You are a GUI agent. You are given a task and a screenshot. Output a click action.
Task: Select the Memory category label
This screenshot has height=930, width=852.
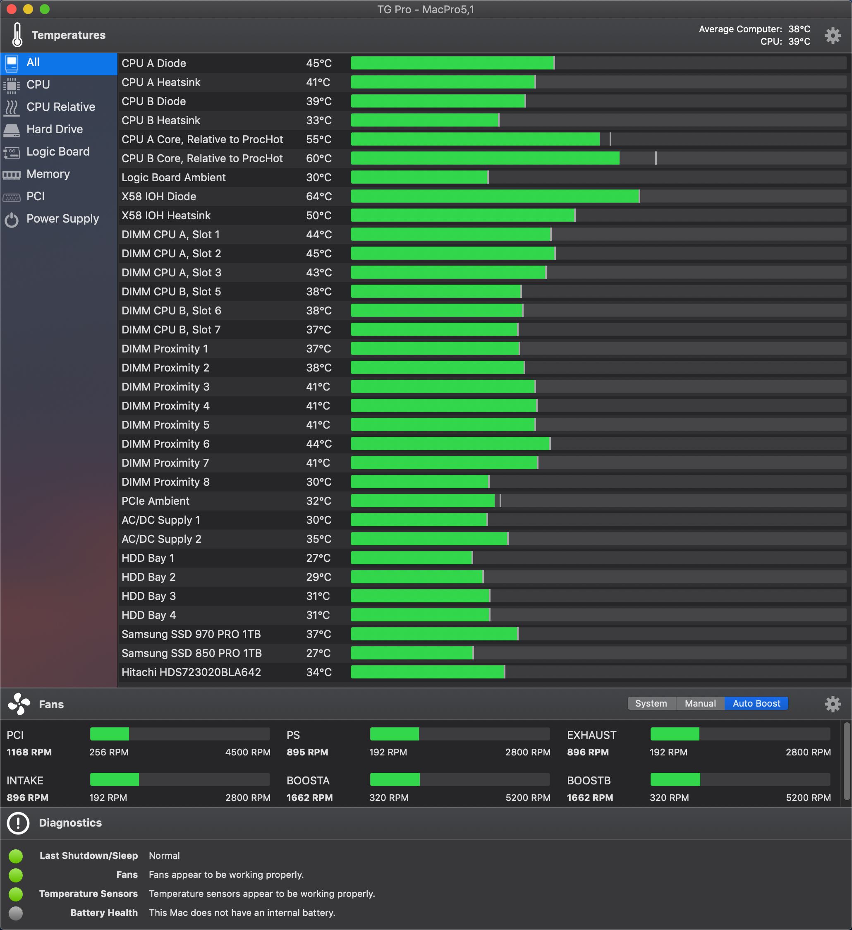click(x=48, y=175)
